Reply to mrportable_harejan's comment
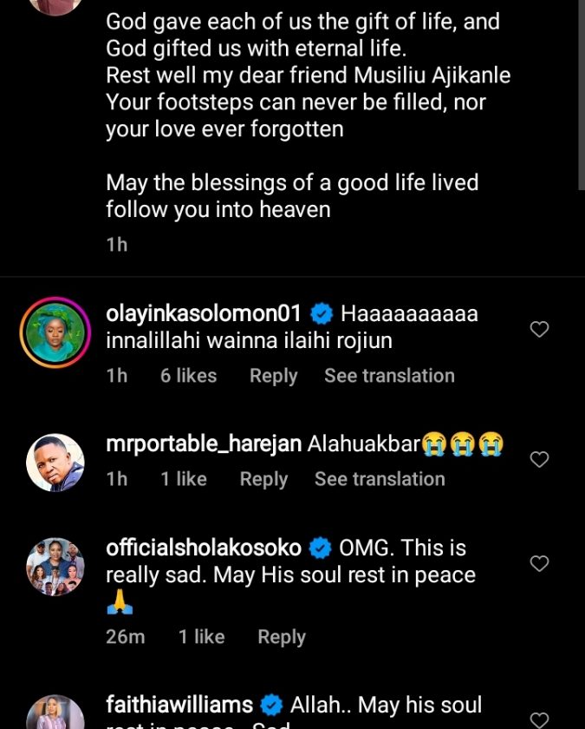Viewport: 585px width, 729px height. pos(263,479)
